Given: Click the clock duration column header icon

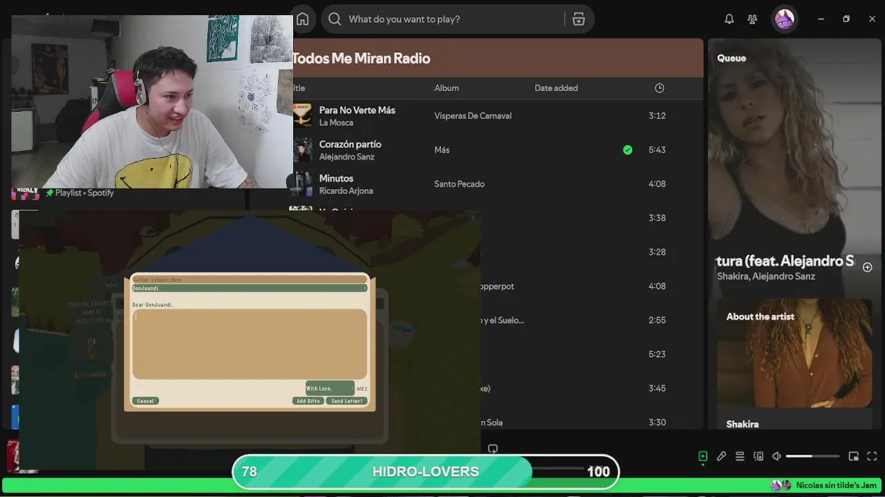Looking at the screenshot, I should tap(659, 88).
